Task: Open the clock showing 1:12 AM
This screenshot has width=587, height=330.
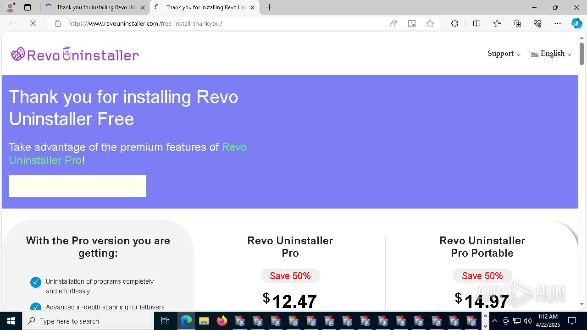Action: pos(547,321)
